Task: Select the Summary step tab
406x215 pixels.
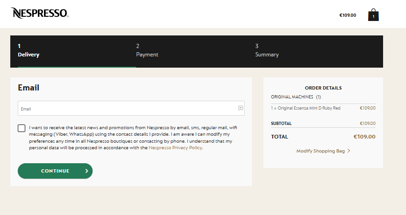Action: 267,51
